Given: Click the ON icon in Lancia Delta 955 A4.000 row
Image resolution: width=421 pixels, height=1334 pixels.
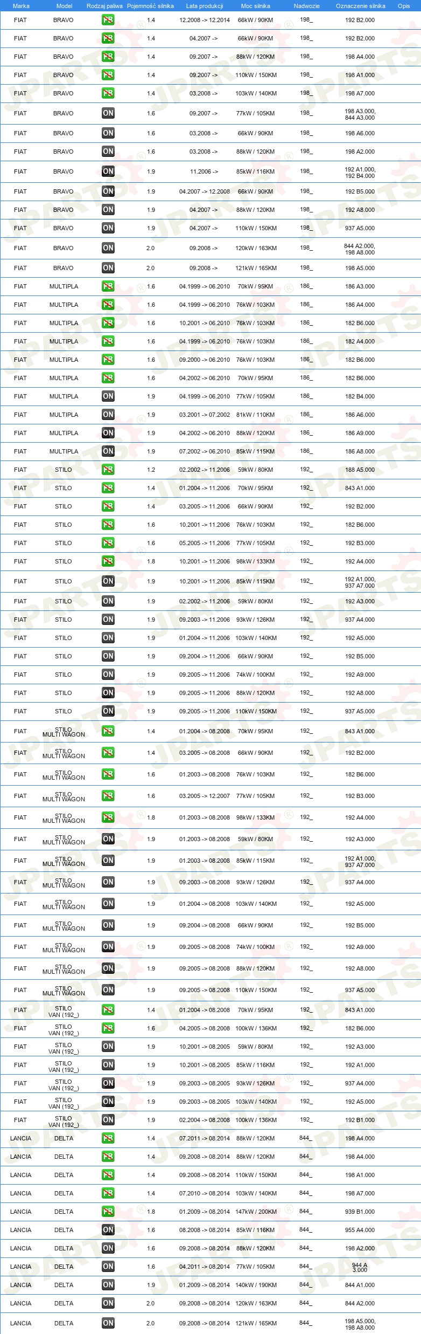Looking at the screenshot, I should pyautogui.click(x=108, y=1230).
